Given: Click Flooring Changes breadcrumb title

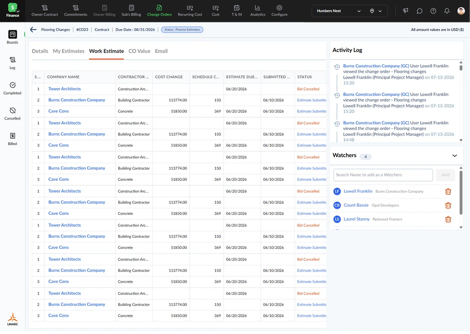Looking at the screenshot, I should pos(55,30).
